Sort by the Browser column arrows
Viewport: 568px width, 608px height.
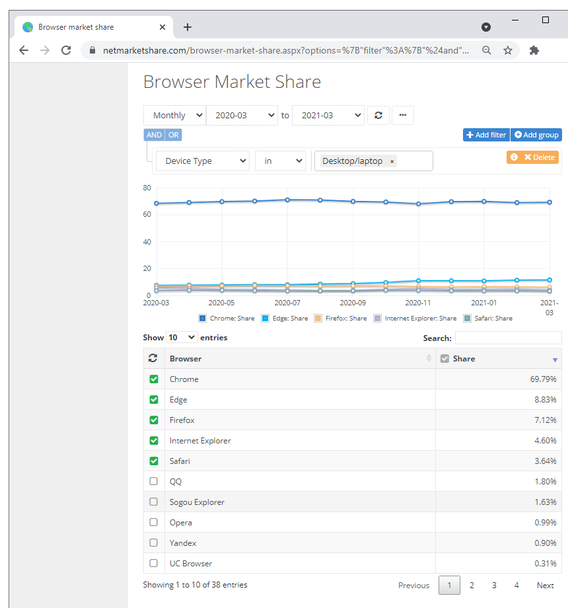click(428, 358)
